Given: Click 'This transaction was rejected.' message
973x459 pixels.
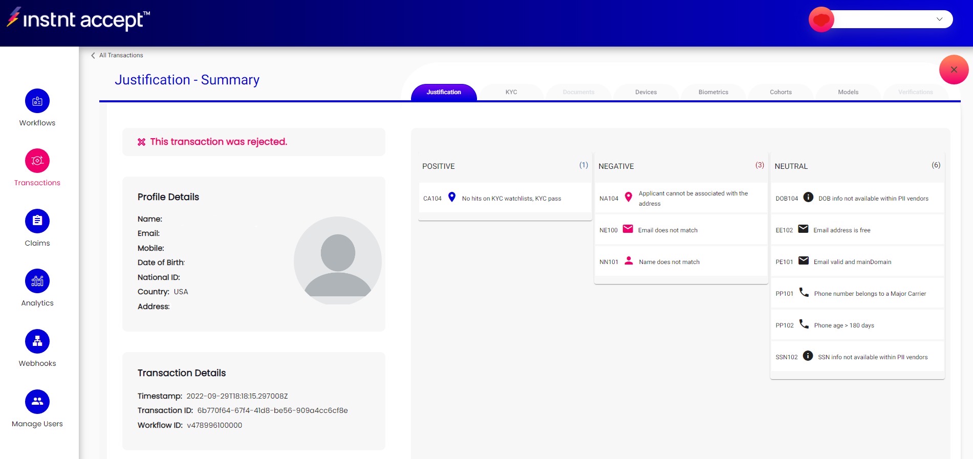Looking at the screenshot, I should pos(219,142).
